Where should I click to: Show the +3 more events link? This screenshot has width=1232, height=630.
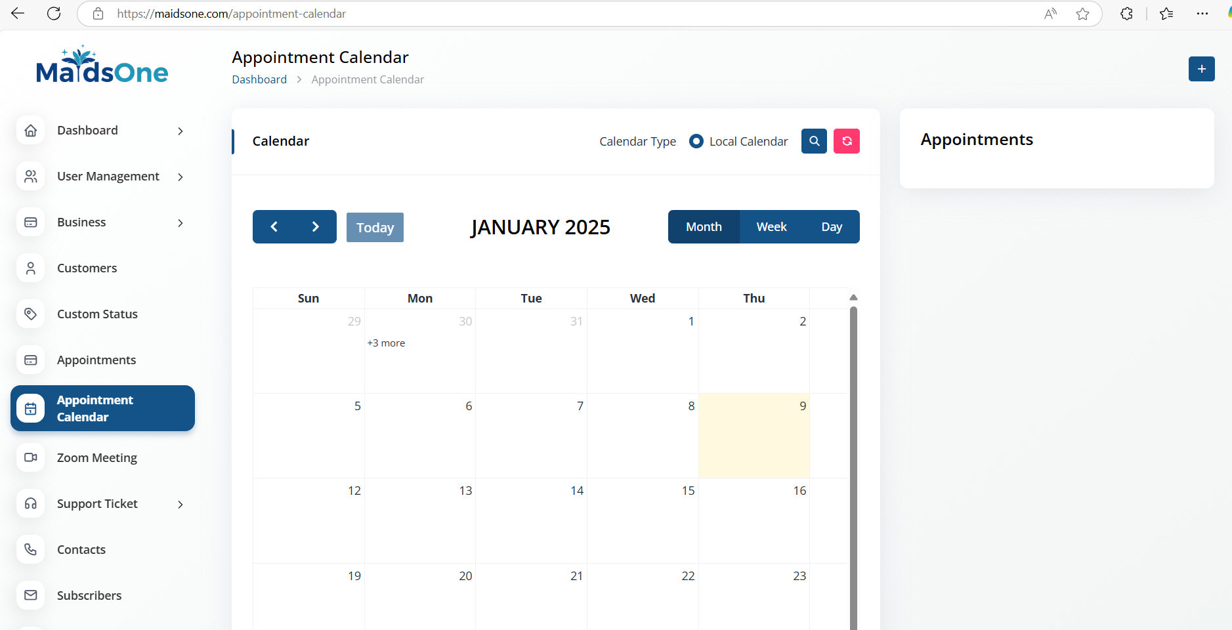click(386, 343)
